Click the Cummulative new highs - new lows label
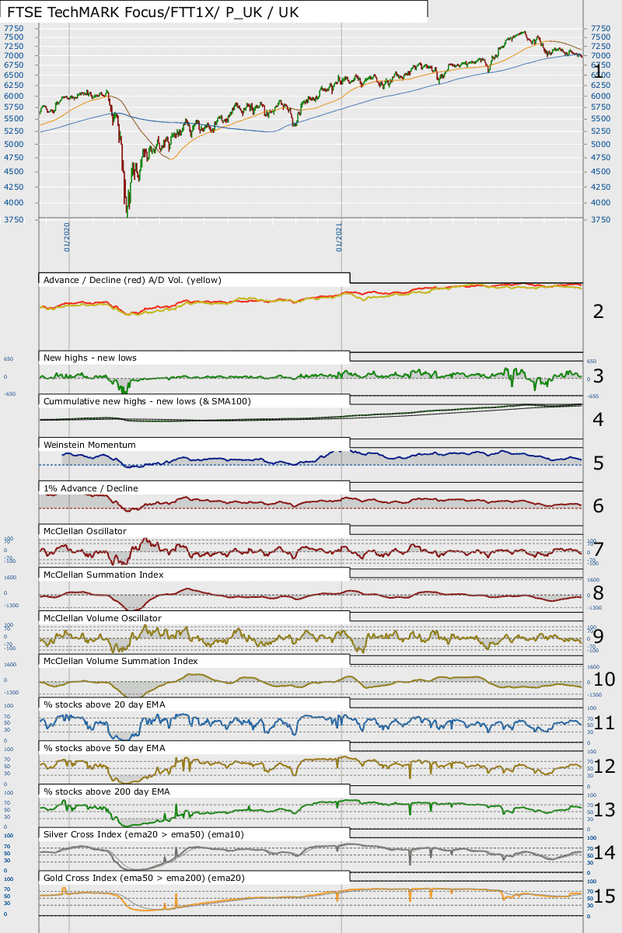This screenshot has height=933, width=622. click(147, 401)
